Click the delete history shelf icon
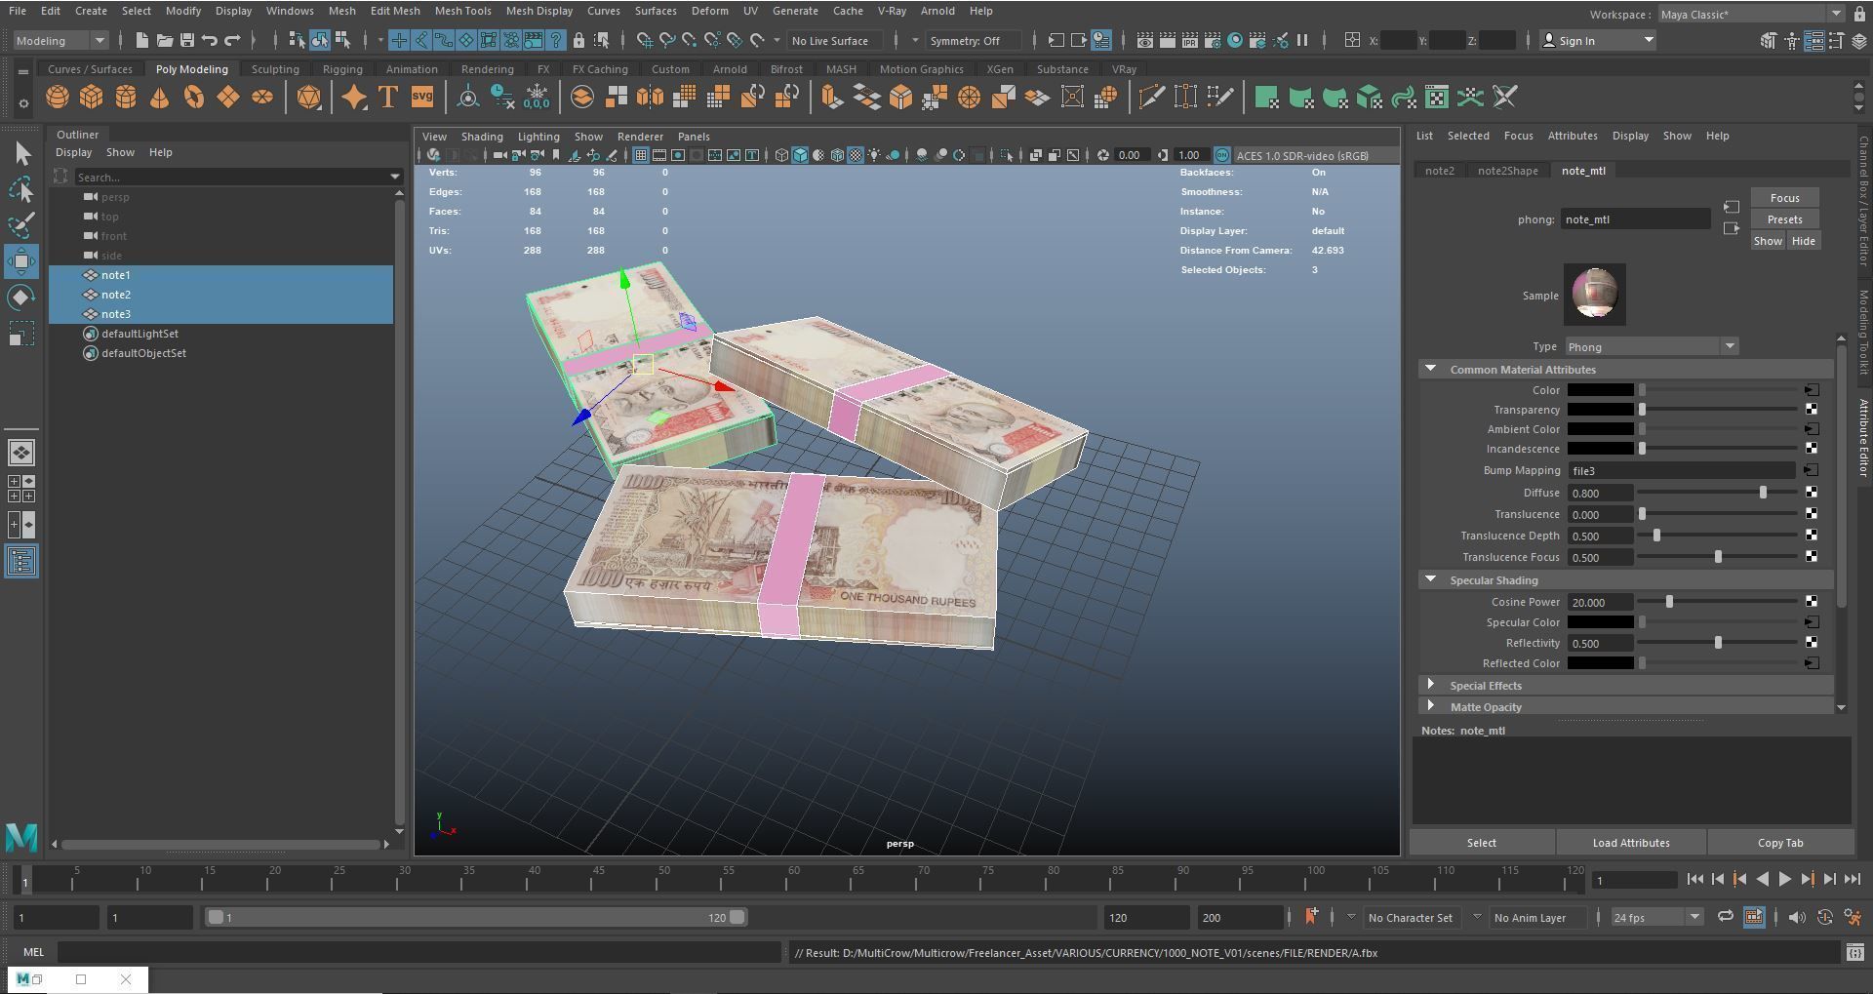This screenshot has height=994, width=1873. point(502,98)
